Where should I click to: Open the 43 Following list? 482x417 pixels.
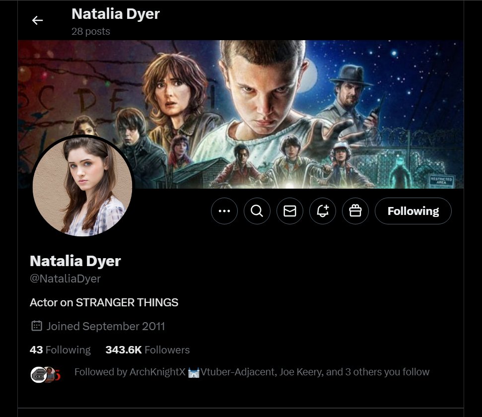[60, 350]
